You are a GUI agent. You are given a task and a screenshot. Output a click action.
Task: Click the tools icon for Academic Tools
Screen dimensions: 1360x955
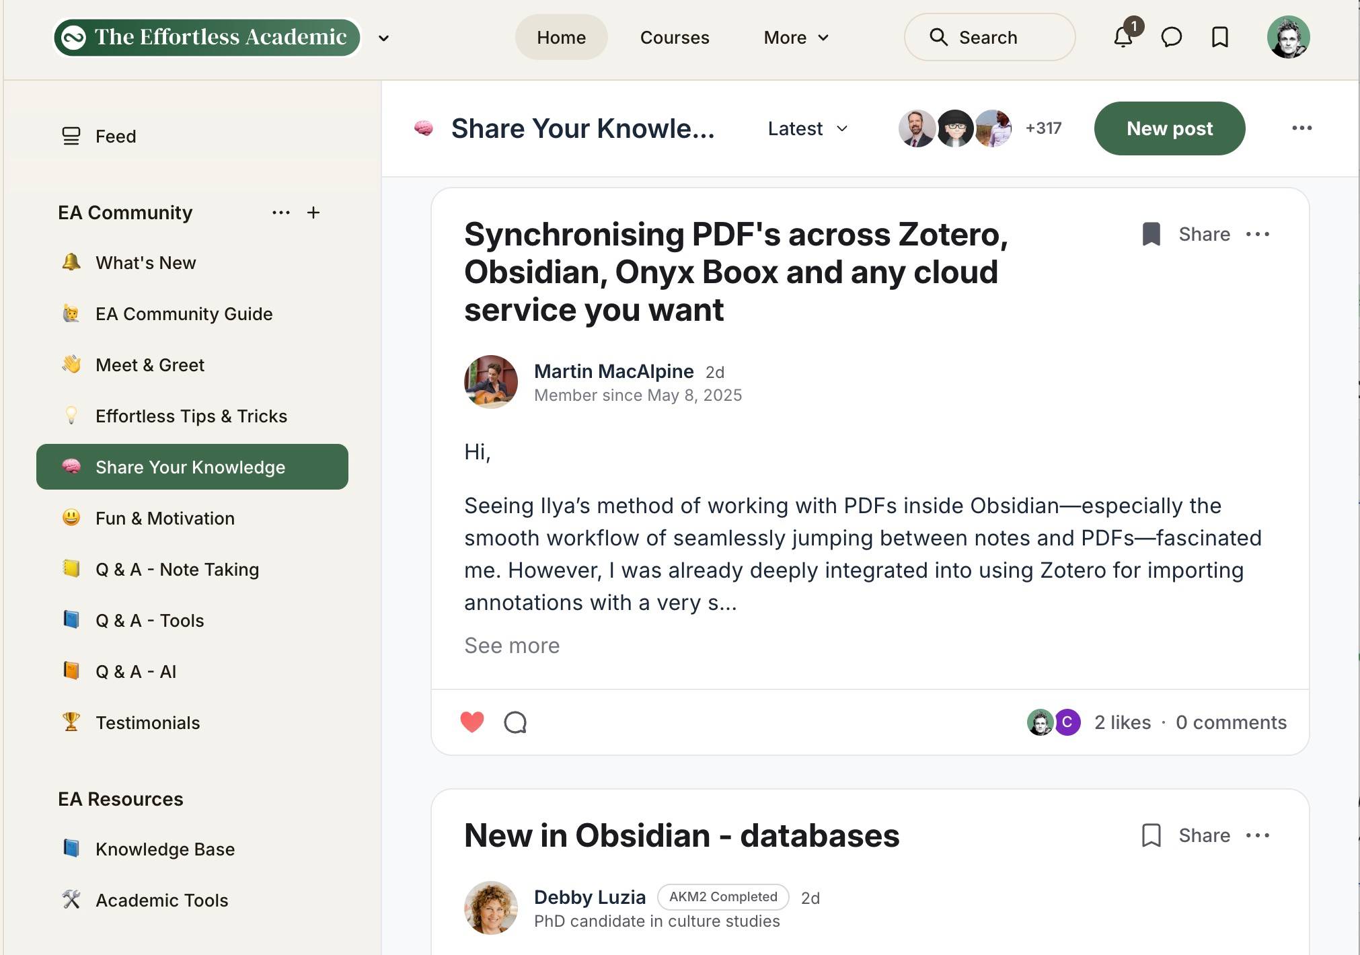click(x=71, y=899)
